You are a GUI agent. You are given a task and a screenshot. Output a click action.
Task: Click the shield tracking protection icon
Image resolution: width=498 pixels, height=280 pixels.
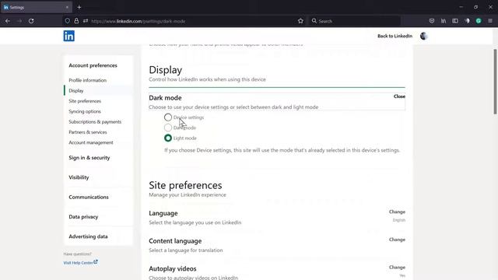[x=68, y=21]
